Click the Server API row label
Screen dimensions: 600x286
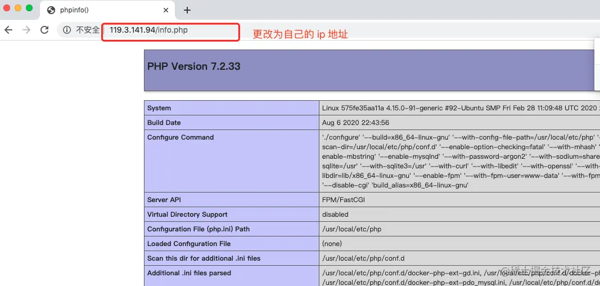pos(165,200)
